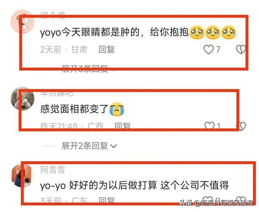Screen dimensions: 259x212
Task: Select comment text 这个公司不值得
Action: pyautogui.click(x=195, y=185)
